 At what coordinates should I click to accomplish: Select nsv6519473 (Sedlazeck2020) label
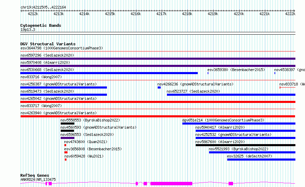click(x=47, y=91)
